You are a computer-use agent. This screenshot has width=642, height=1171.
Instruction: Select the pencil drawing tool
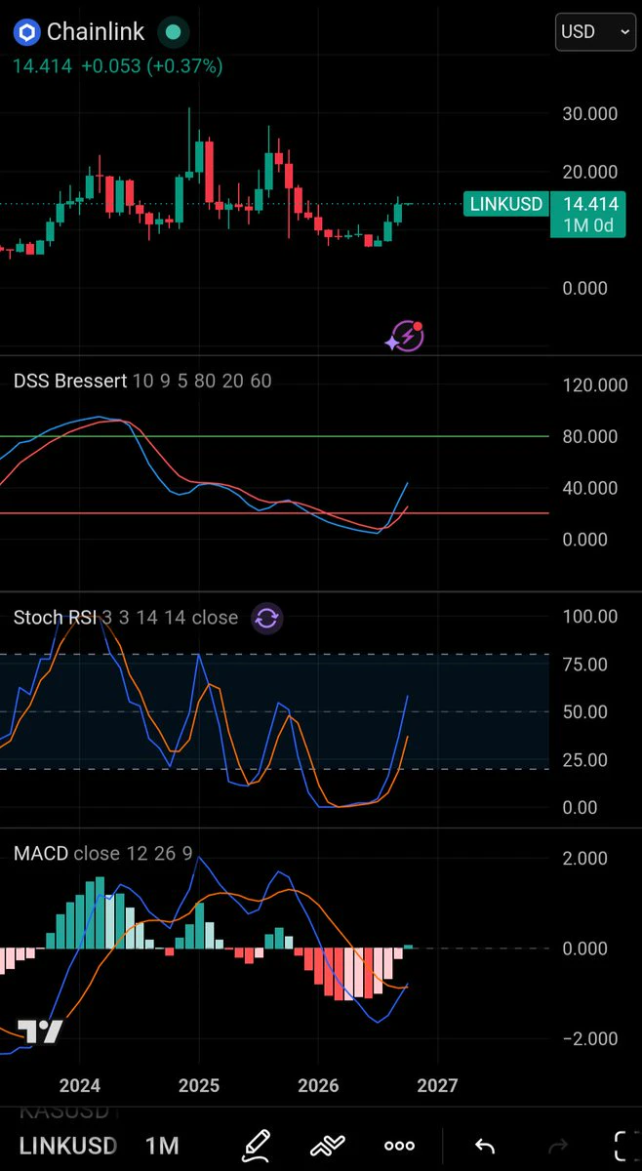(257, 1145)
